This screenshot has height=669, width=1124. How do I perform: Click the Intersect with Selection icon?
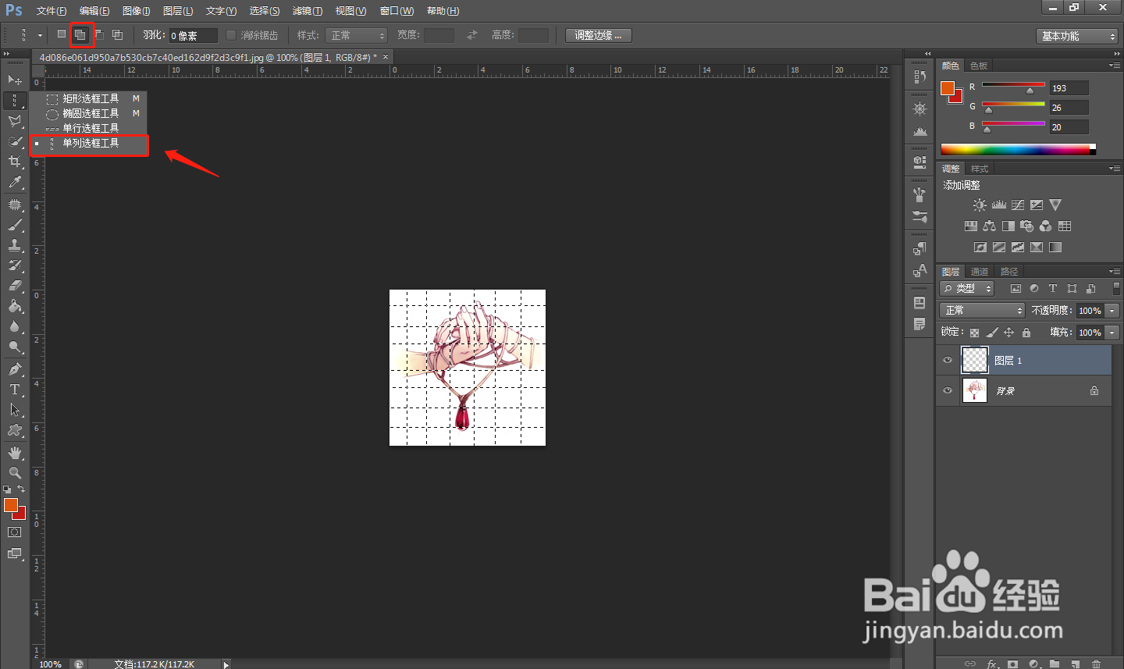[x=118, y=34]
